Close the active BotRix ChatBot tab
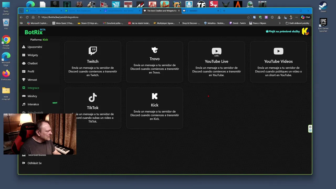The height and width of the screenshot is (189, 336). [179, 11]
